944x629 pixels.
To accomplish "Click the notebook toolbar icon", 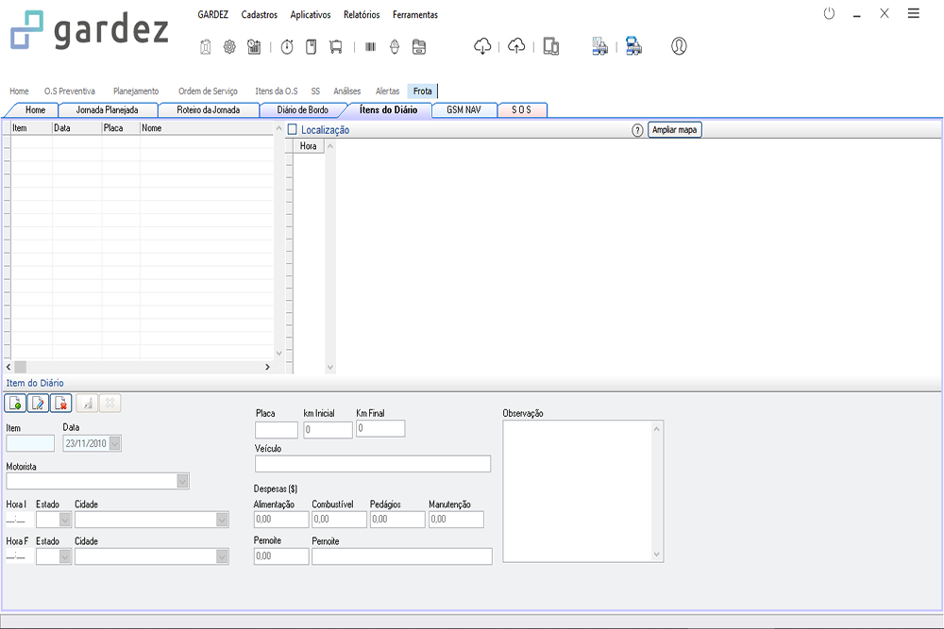I will tap(312, 47).
